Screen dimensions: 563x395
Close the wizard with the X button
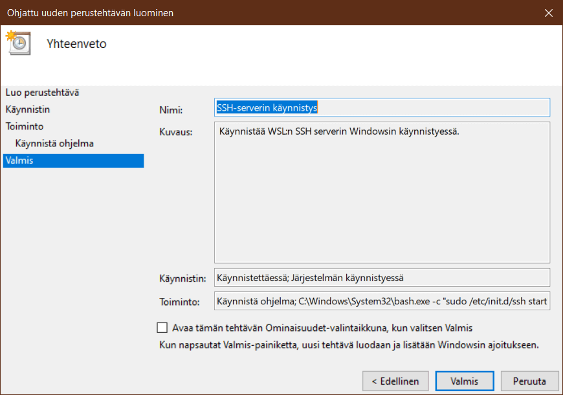(548, 13)
